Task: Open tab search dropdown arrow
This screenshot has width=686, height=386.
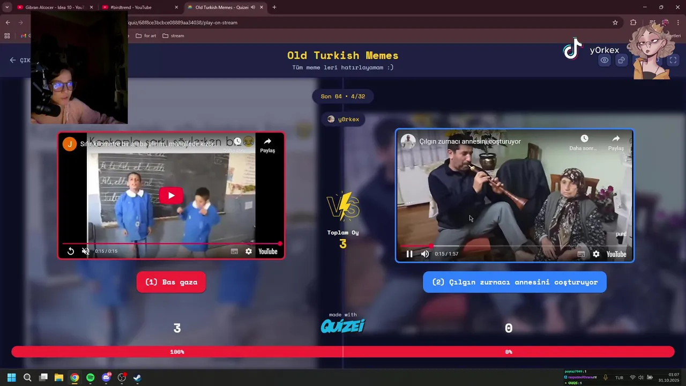Action: click(x=7, y=8)
